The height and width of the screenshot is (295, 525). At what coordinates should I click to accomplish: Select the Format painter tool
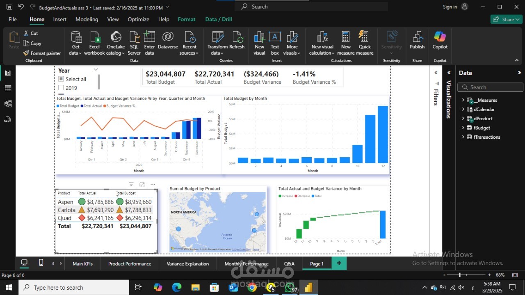pos(42,53)
